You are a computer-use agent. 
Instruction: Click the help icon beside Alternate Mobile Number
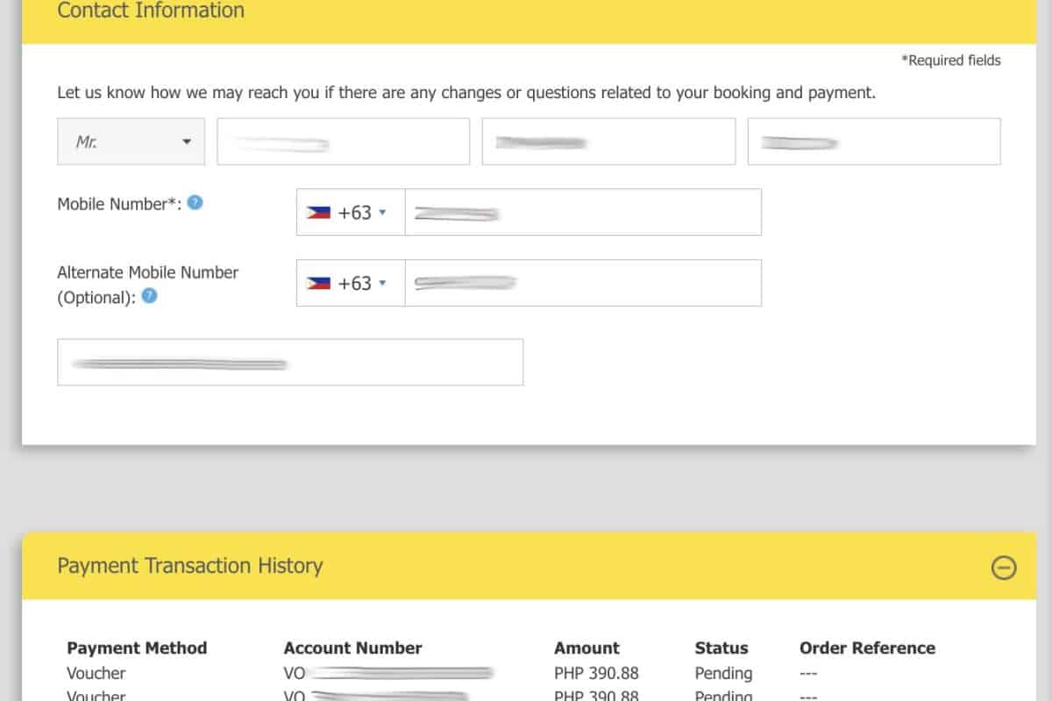pos(150,296)
